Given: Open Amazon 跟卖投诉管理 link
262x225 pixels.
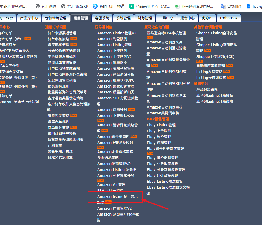Looking at the screenshot, I should click(x=116, y=86).
